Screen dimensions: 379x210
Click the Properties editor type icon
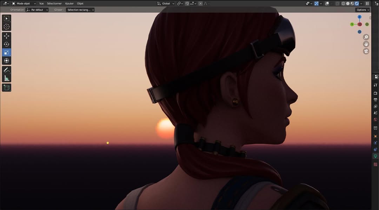(376, 77)
